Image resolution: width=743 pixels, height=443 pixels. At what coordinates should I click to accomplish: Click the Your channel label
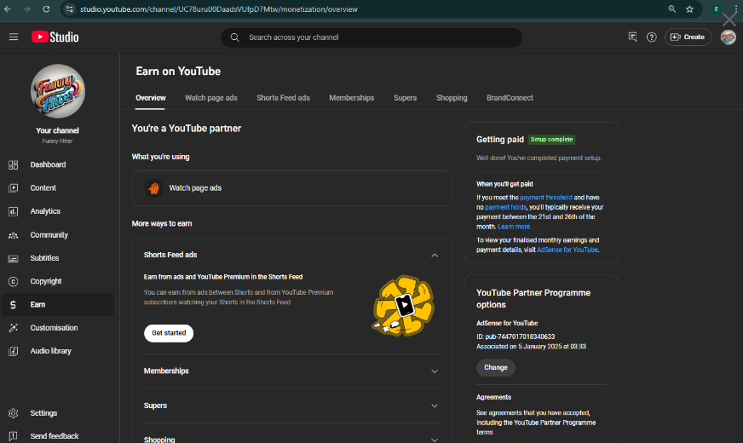pyautogui.click(x=57, y=130)
